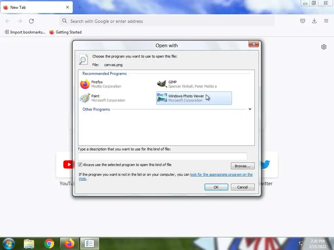Viewport: 334px width, 250px height.
Task: Follow look for the appropriate program link
Action: [221, 174]
